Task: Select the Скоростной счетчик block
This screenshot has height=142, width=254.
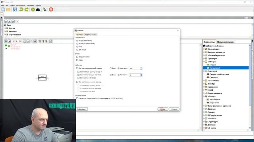Action: click(x=219, y=74)
